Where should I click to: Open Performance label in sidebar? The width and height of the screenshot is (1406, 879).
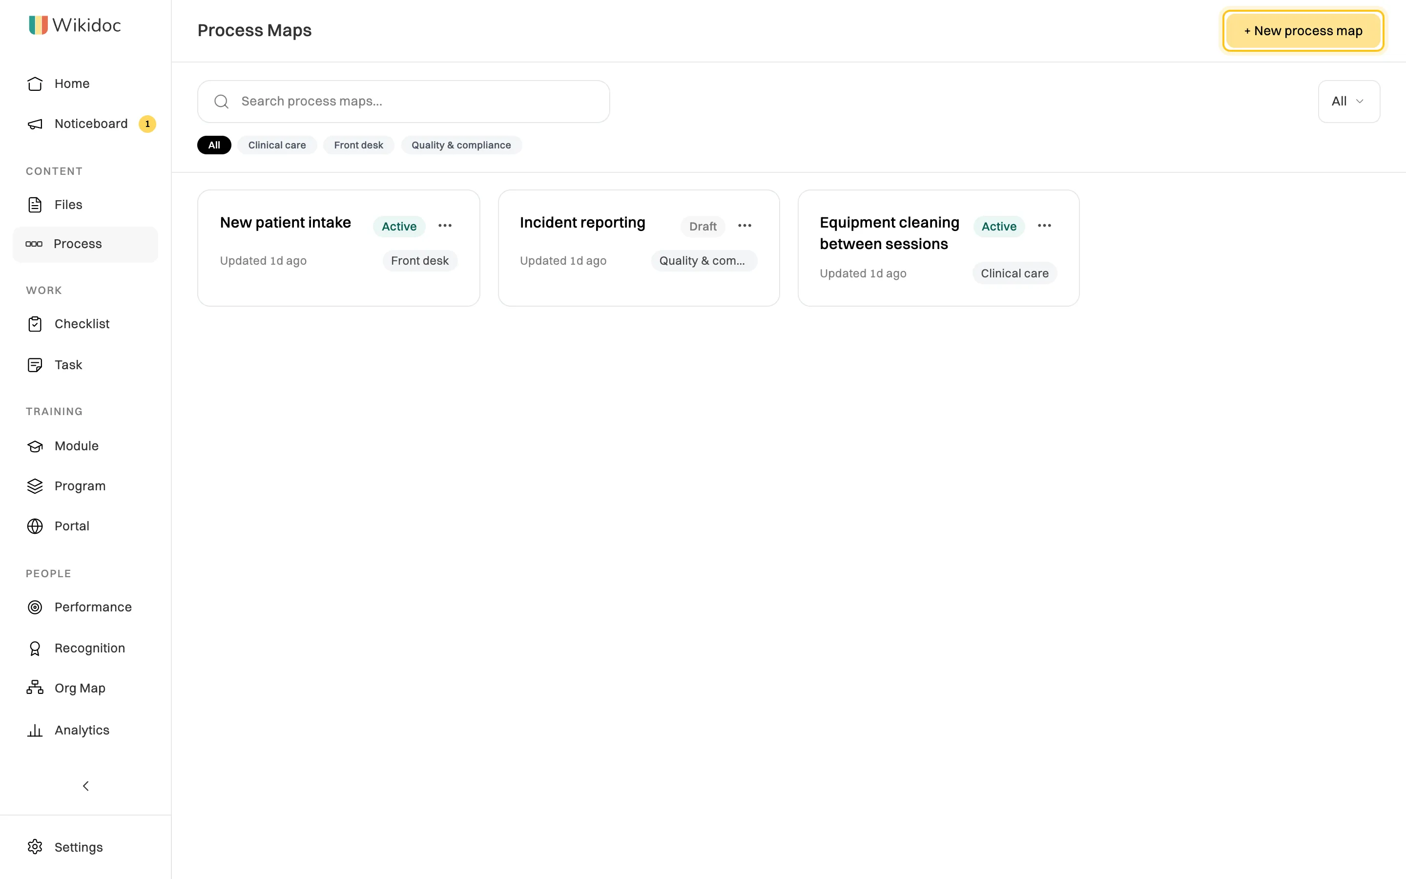click(93, 607)
